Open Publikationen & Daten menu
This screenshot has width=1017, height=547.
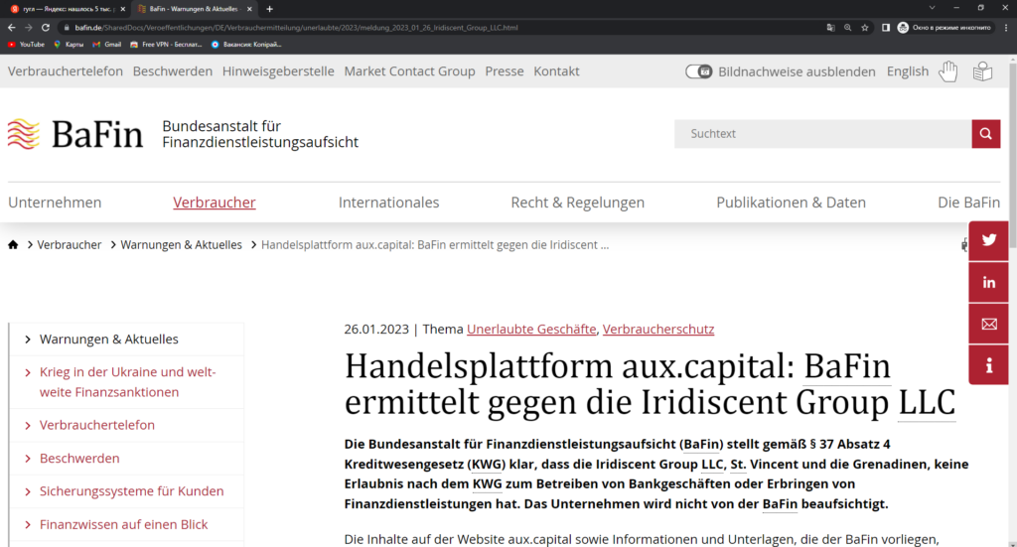(791, 203)
